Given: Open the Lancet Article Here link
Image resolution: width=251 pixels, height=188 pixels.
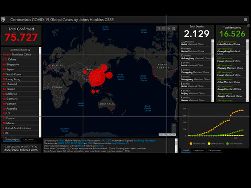Looking at the screenshot, I should [x=61, y=141].
